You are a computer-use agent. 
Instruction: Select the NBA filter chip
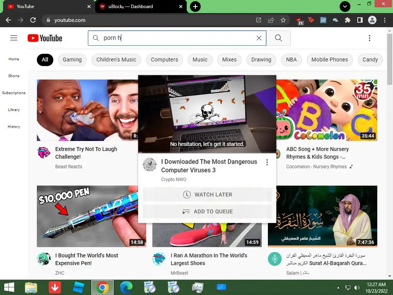[291, 60]
